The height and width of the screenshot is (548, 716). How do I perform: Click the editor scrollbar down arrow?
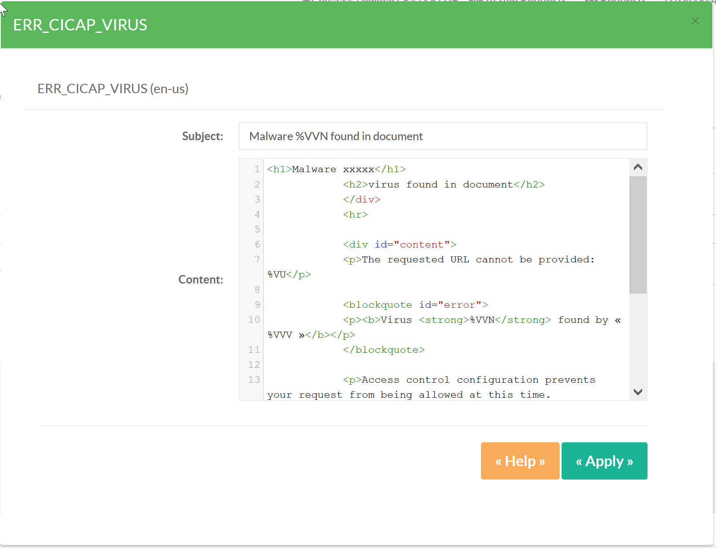(638, 392)
